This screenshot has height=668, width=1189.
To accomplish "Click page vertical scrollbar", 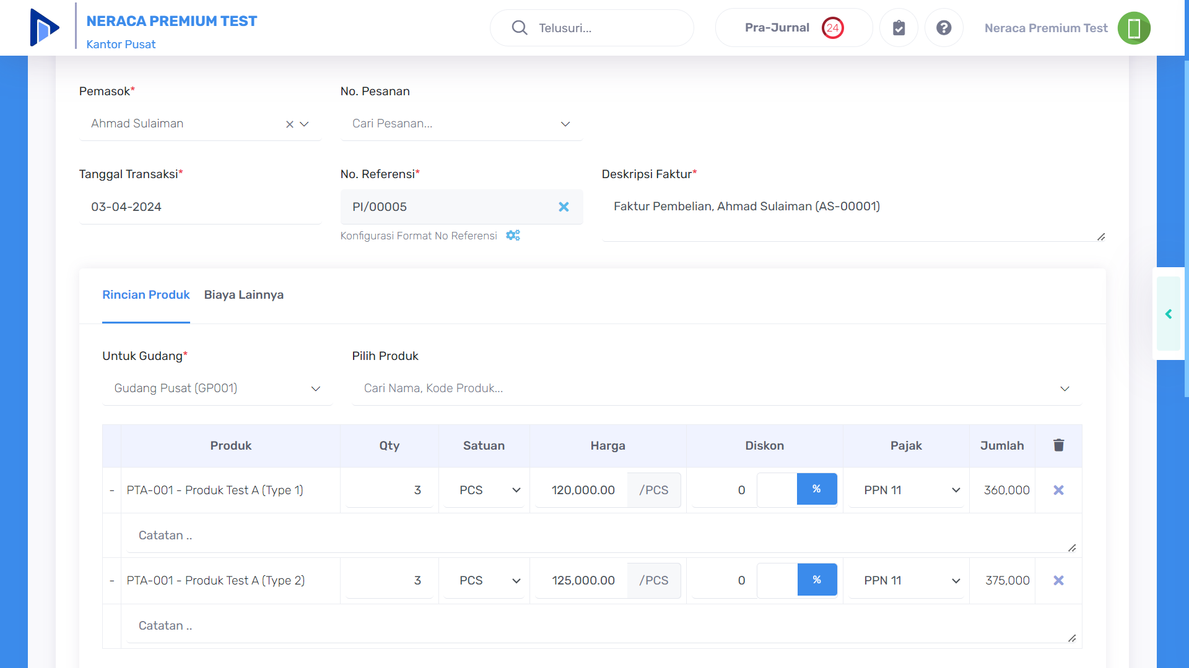I will [1186, 229].
